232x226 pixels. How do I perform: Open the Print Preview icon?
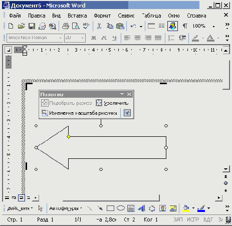pos(76,26)
